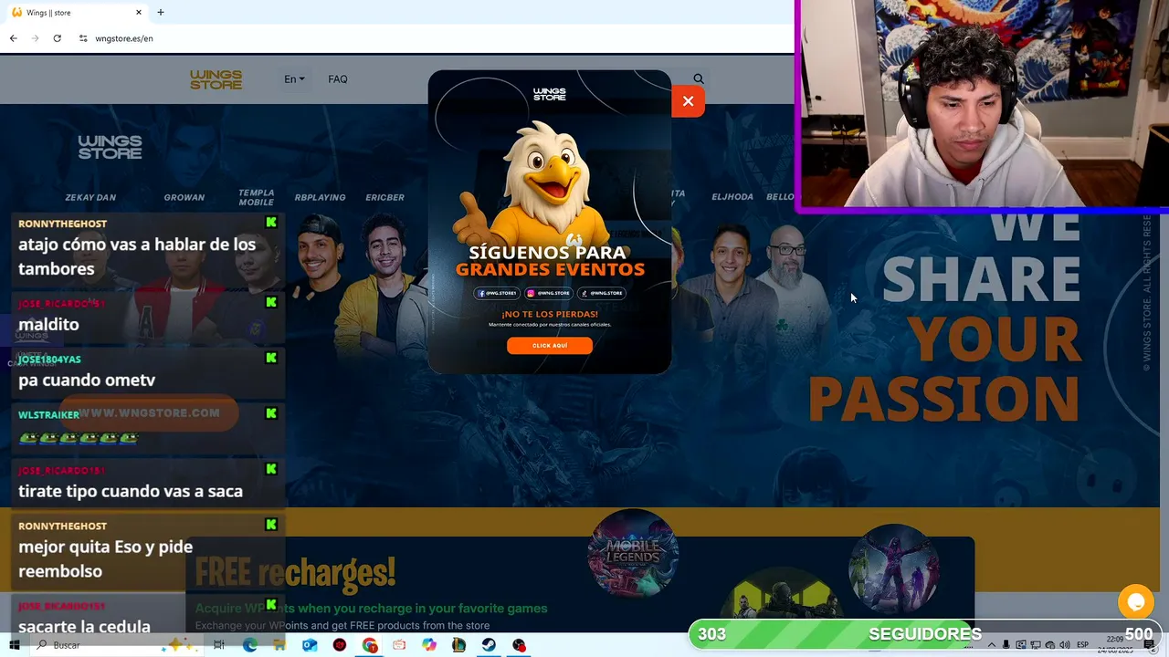
Task: Click chat message 'maldito'
Action: (x=48, y=324)
